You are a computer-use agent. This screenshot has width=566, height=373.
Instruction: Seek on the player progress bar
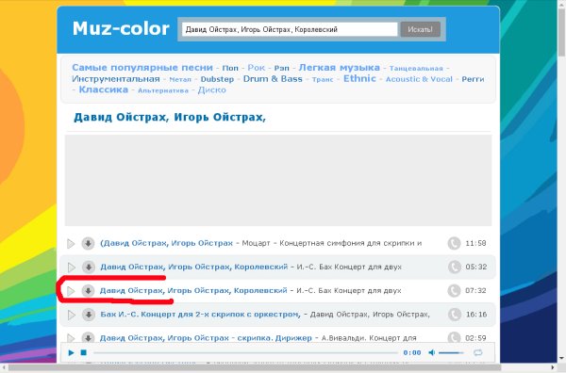(x=245, y=353)
